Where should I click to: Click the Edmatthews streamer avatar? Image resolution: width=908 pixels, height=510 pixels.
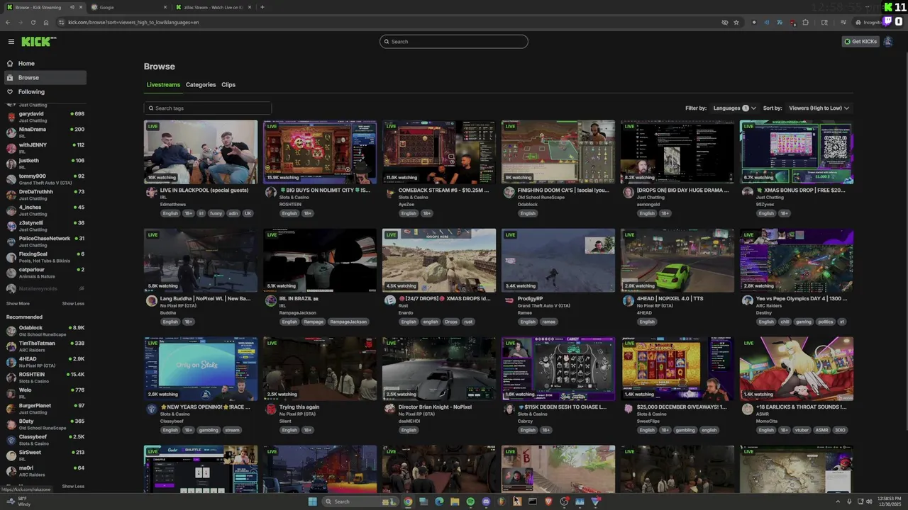click(151, 192)
